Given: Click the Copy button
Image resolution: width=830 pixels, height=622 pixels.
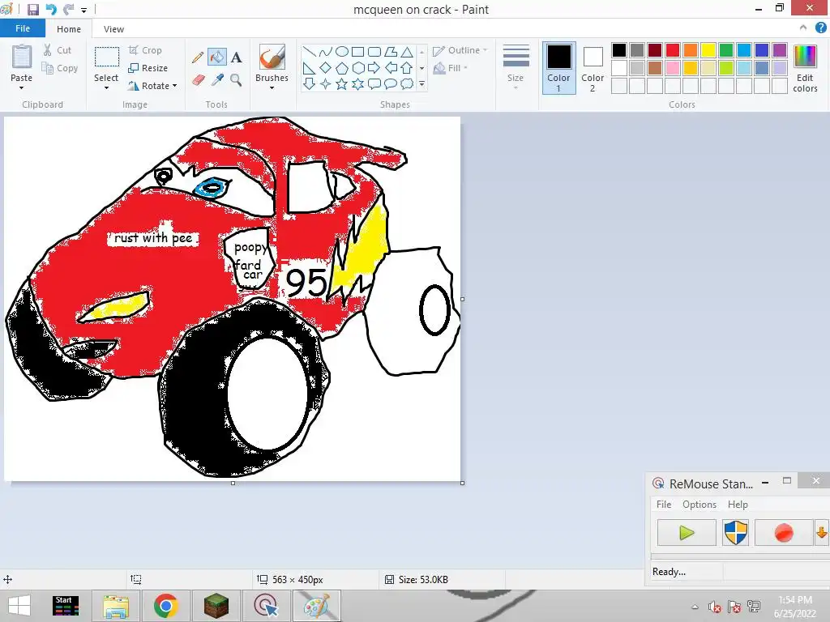Looking at the screenshot, I should (60, 68).
